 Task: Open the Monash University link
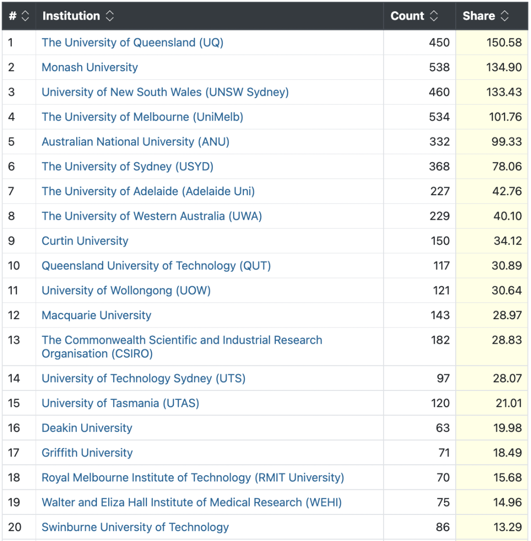(x=89, y=67)
